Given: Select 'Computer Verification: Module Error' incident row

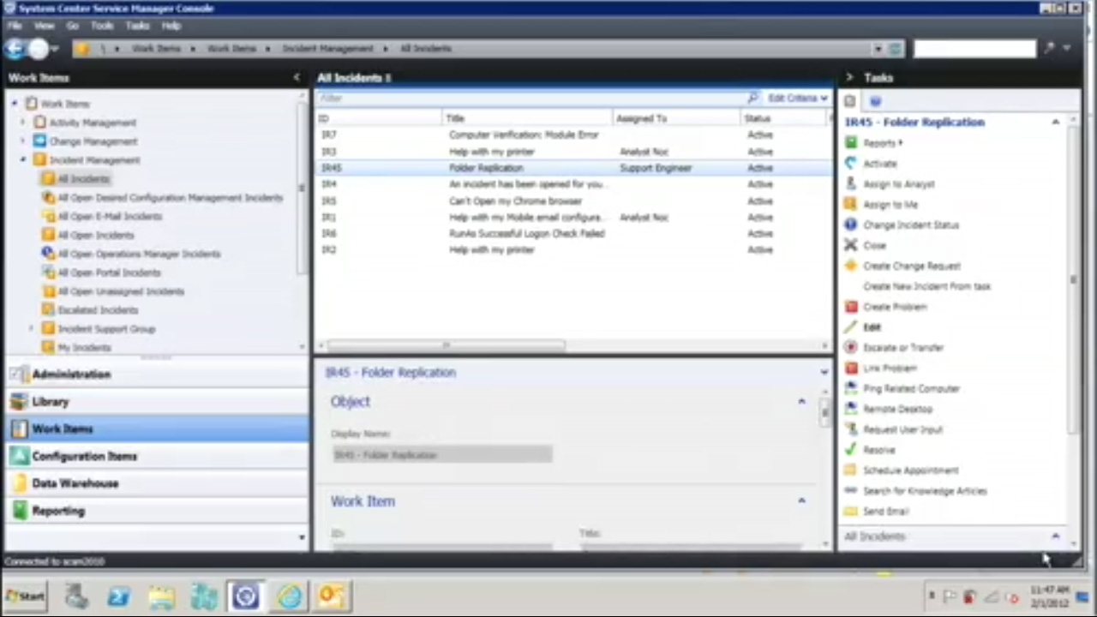Looking at the screenshot, I should tap(572, 135).
